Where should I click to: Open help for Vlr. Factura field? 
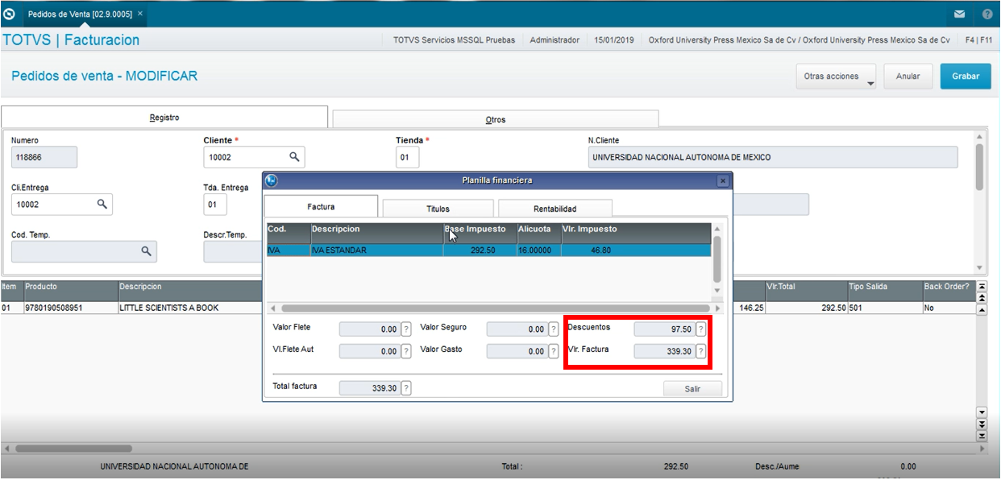point(700,351)
